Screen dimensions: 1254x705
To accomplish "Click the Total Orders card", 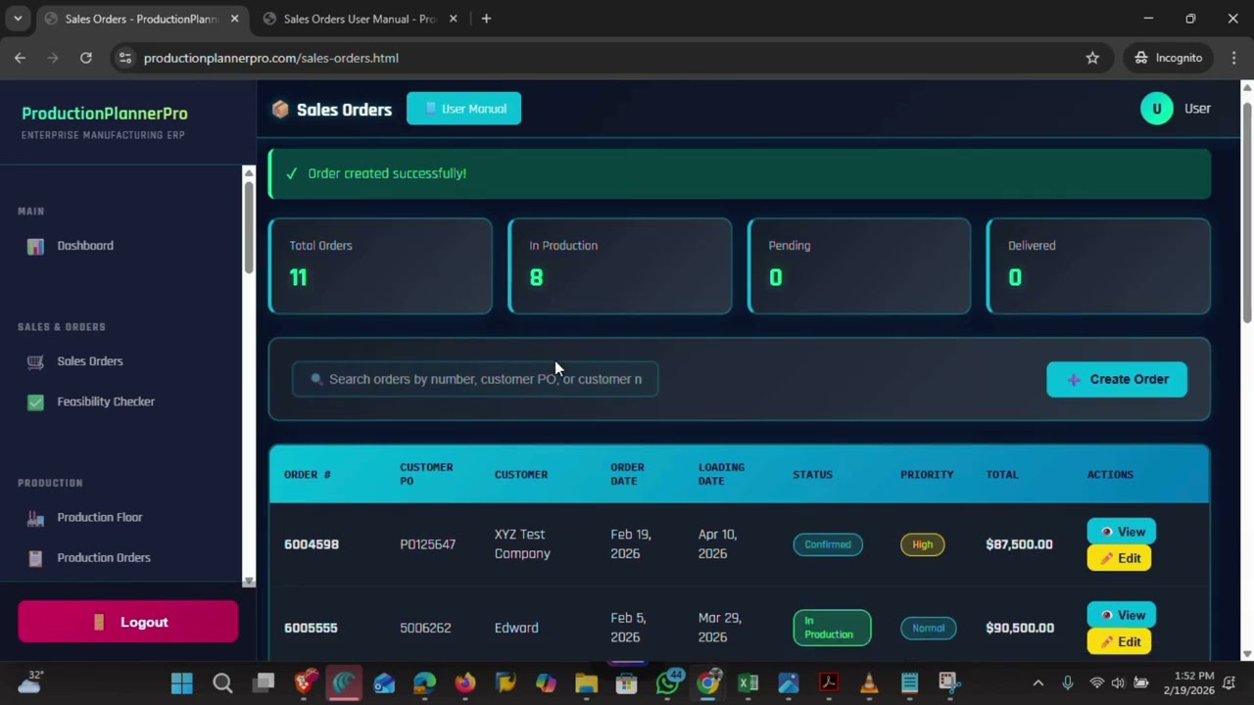I will click(380, 266).
